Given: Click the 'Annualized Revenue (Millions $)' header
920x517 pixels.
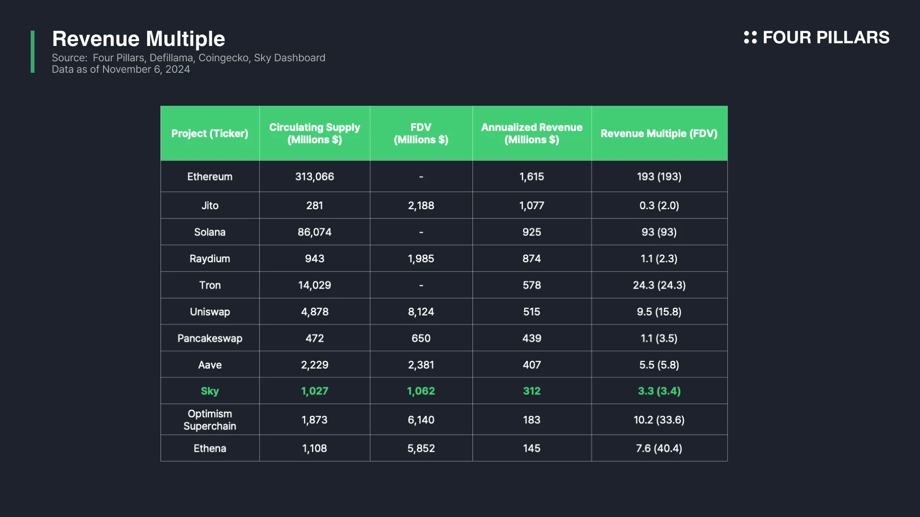Looking at the screenshot, I should tap(532, 134).
